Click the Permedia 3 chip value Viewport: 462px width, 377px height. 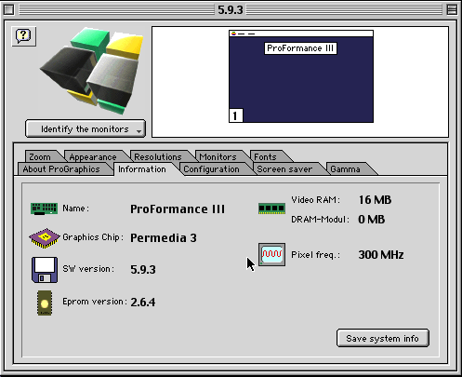(x=164, y=238)
